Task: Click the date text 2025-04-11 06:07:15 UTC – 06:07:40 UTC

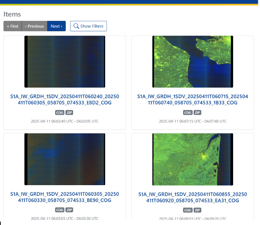Action: pyautogui.click(x=193, y=121)
